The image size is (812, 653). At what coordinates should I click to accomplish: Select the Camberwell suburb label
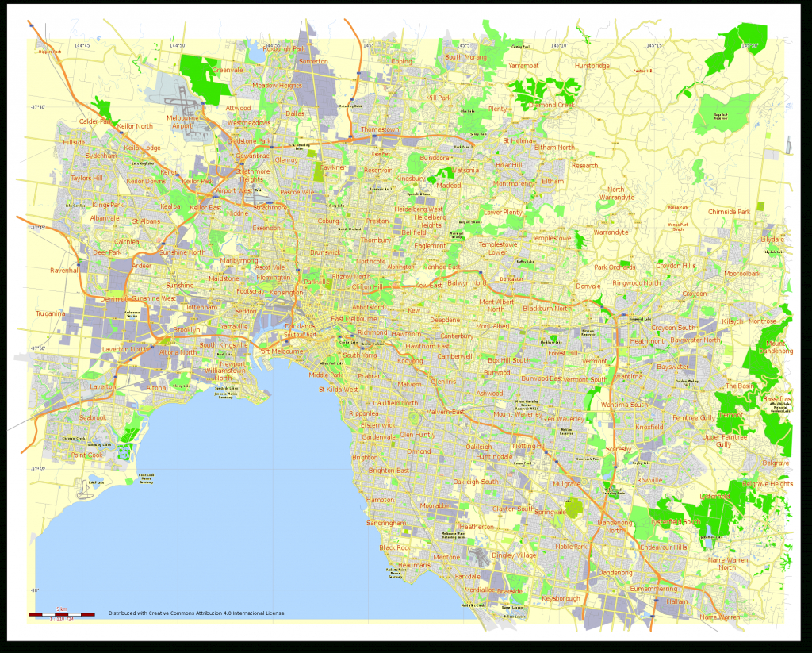tap(455, 356)
